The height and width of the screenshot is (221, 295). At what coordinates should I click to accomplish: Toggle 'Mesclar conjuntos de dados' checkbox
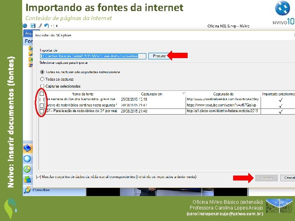(39, 177)
